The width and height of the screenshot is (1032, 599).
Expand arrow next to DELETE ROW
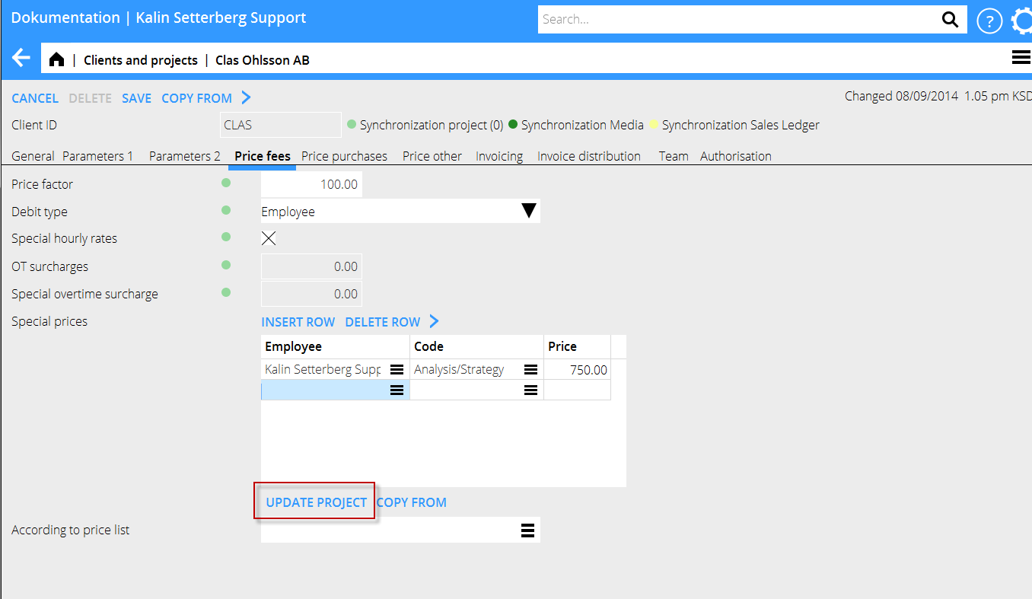click(434, 322)
